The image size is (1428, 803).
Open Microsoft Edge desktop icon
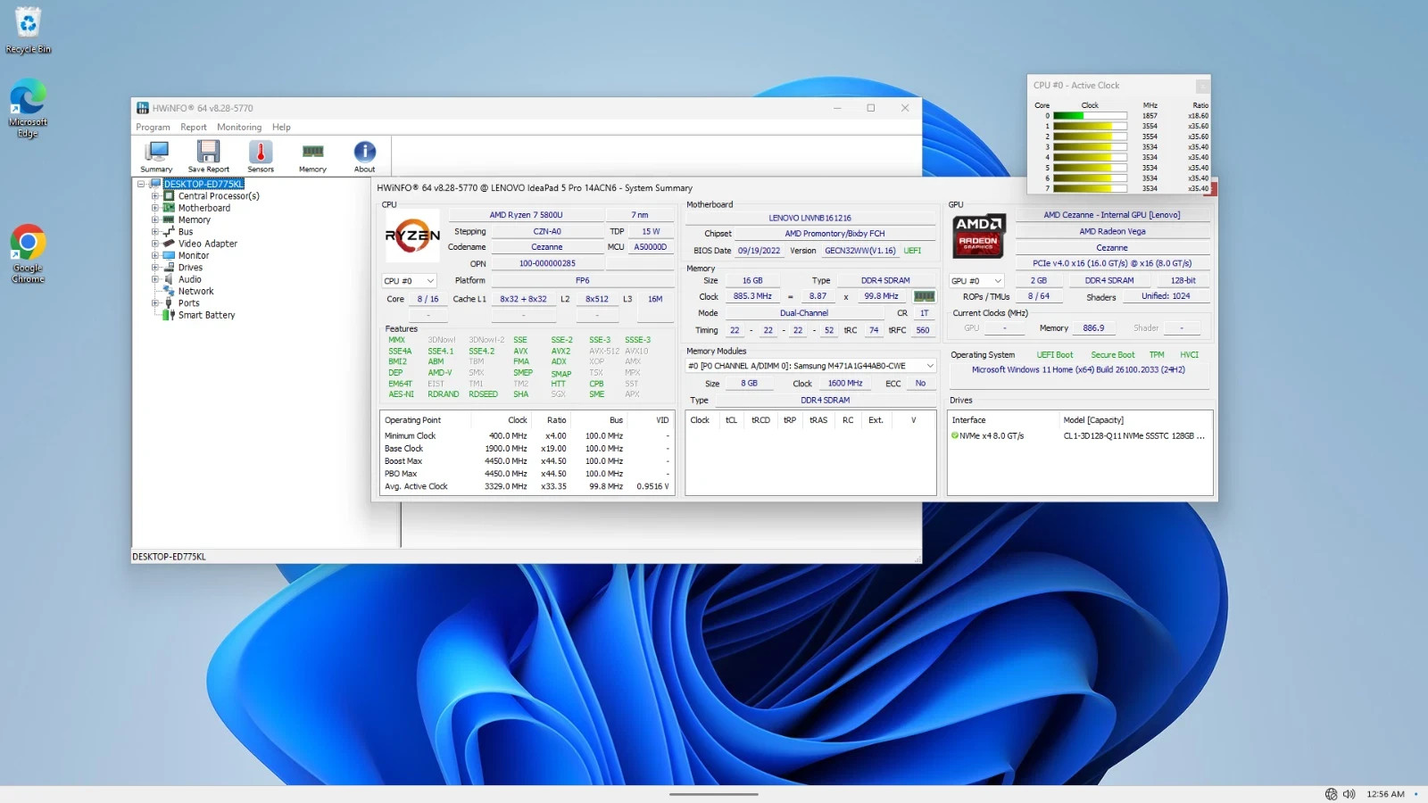[28, 109]
